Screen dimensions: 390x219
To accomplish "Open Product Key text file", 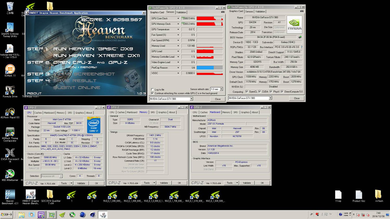I will 359,196.
